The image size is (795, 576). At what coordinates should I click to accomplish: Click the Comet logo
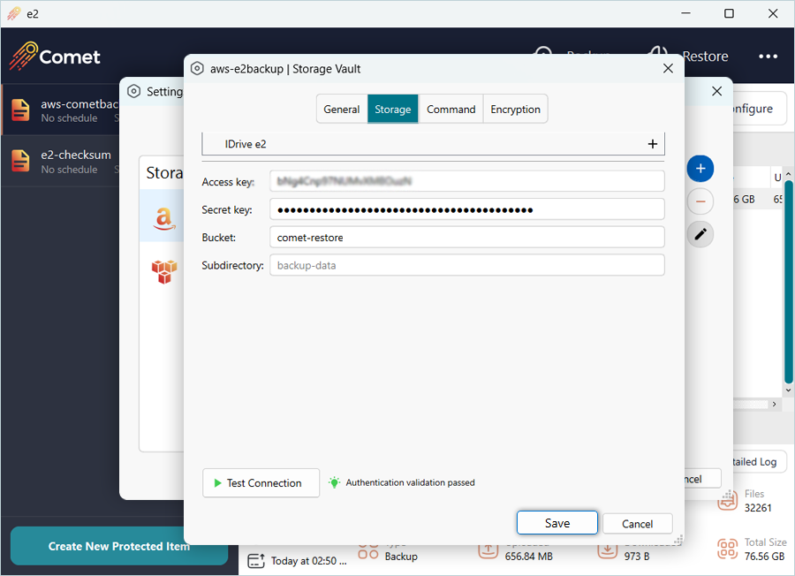tap(55, 57)
